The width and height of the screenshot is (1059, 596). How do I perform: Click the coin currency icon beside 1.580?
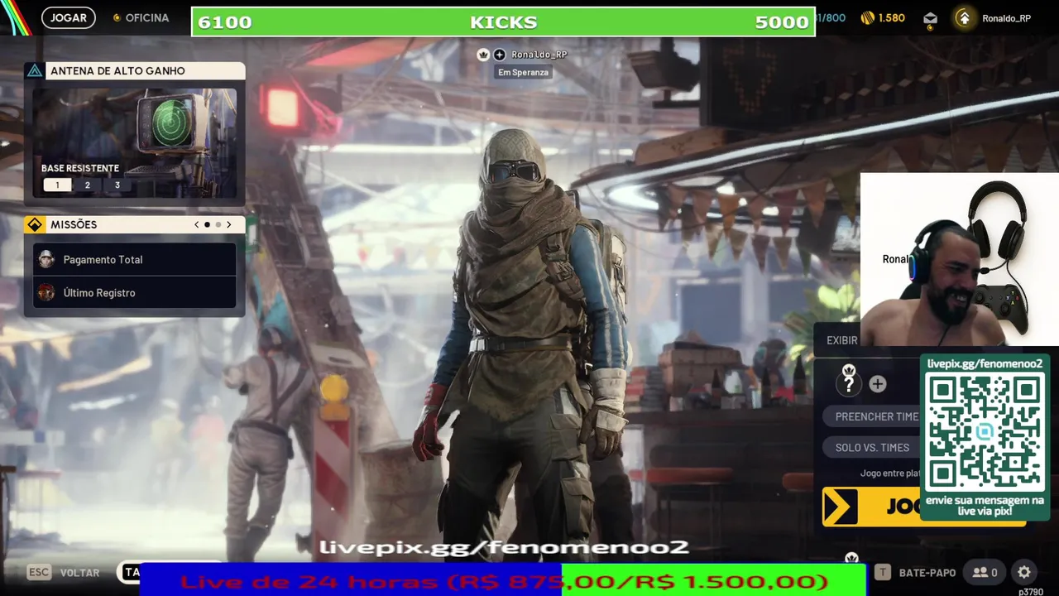(867, 17)
